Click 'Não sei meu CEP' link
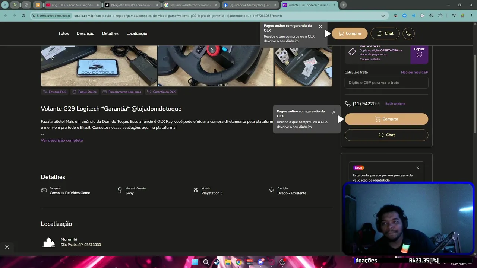This screenshot has height=268, width=477. (x=414, y=72)
